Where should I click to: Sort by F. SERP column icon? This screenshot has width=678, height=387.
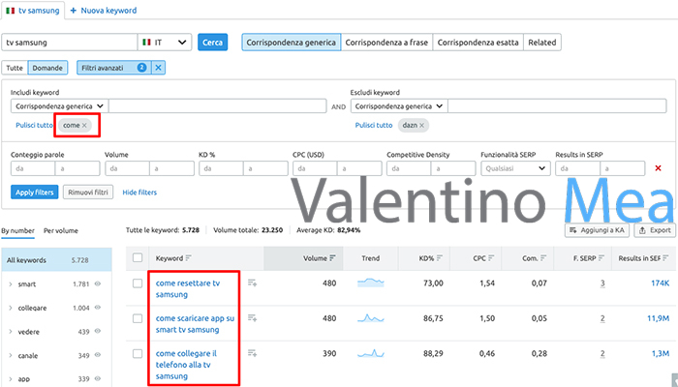tap(601, 258)
